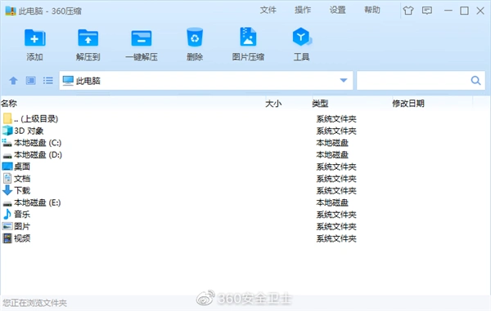Image resolution: width=491 pixels, height=311 pixels.
Task: Click the 下载 download arrow icon
Action: click(x=7, y=190)
